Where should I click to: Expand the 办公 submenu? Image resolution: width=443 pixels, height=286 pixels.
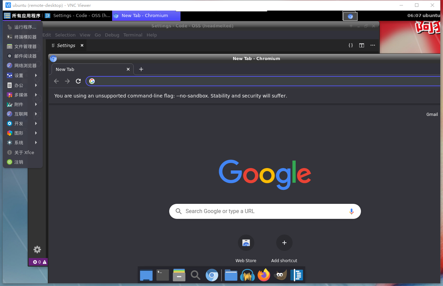pos(23,85)
